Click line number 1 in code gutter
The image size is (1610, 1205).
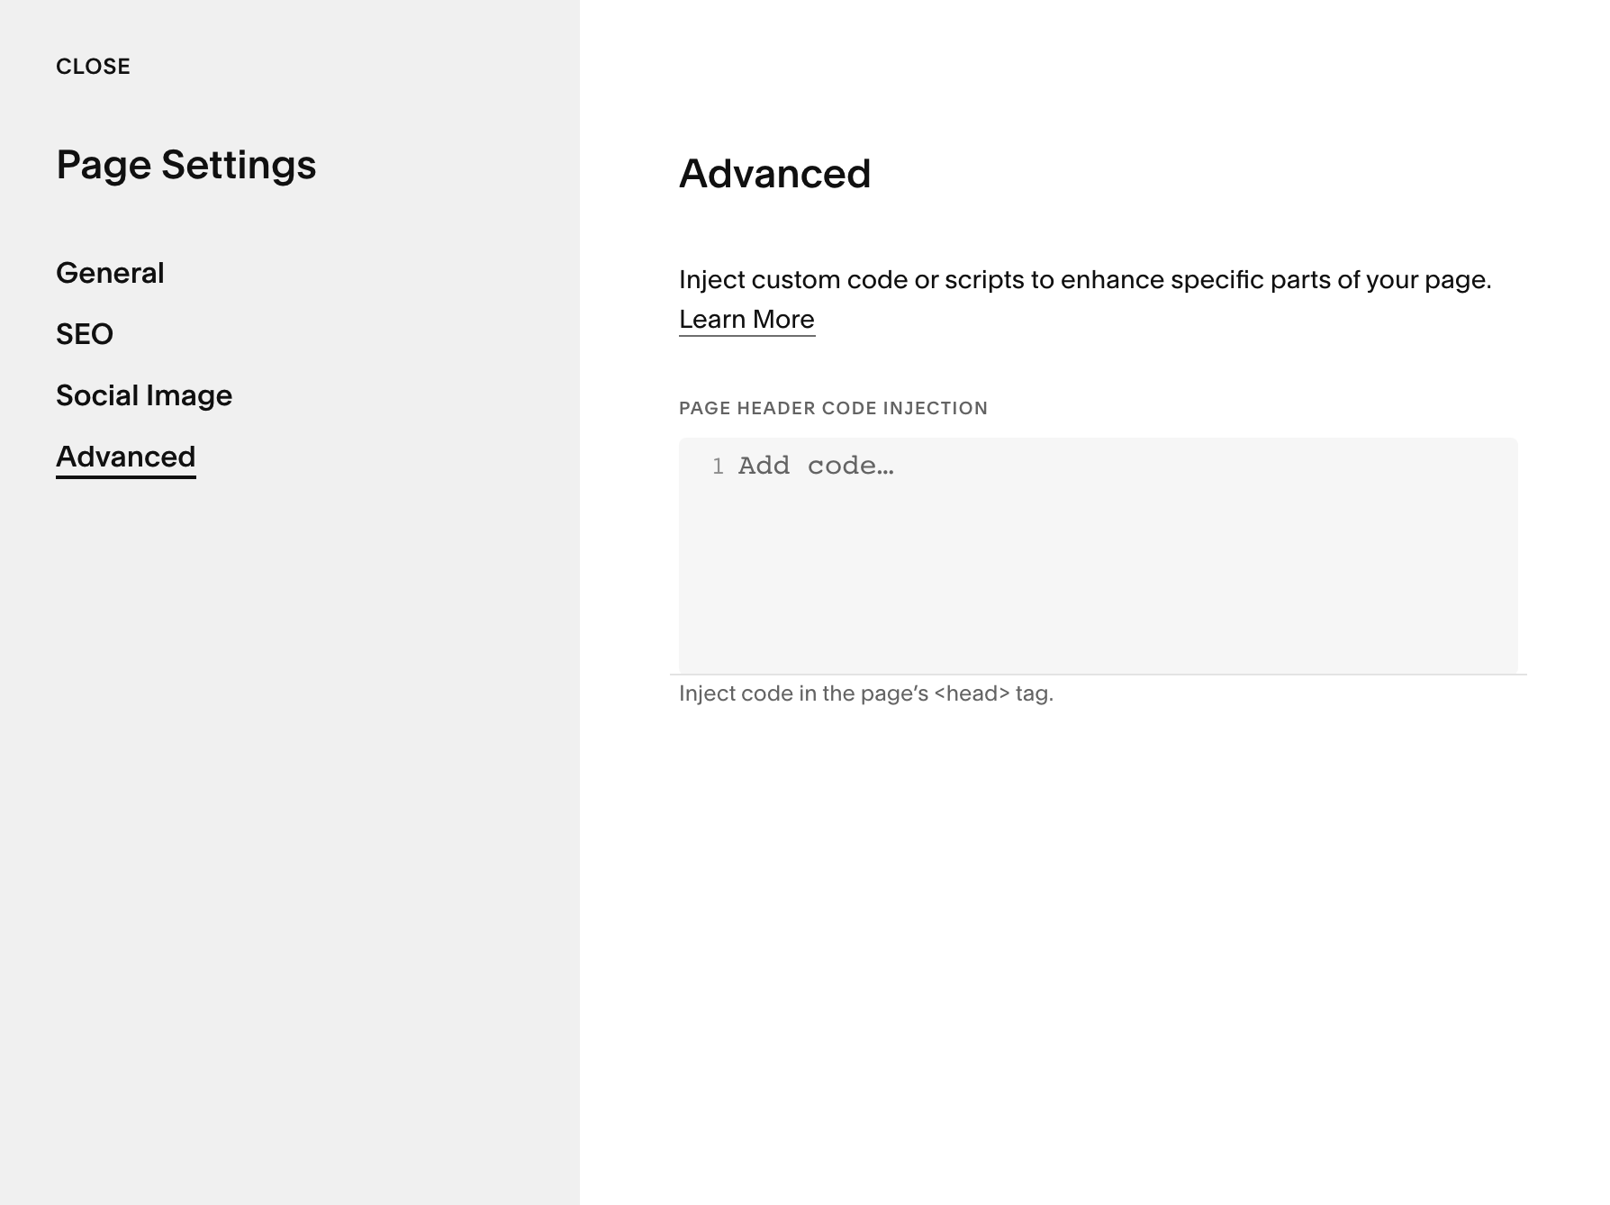(x=718, y=467)
